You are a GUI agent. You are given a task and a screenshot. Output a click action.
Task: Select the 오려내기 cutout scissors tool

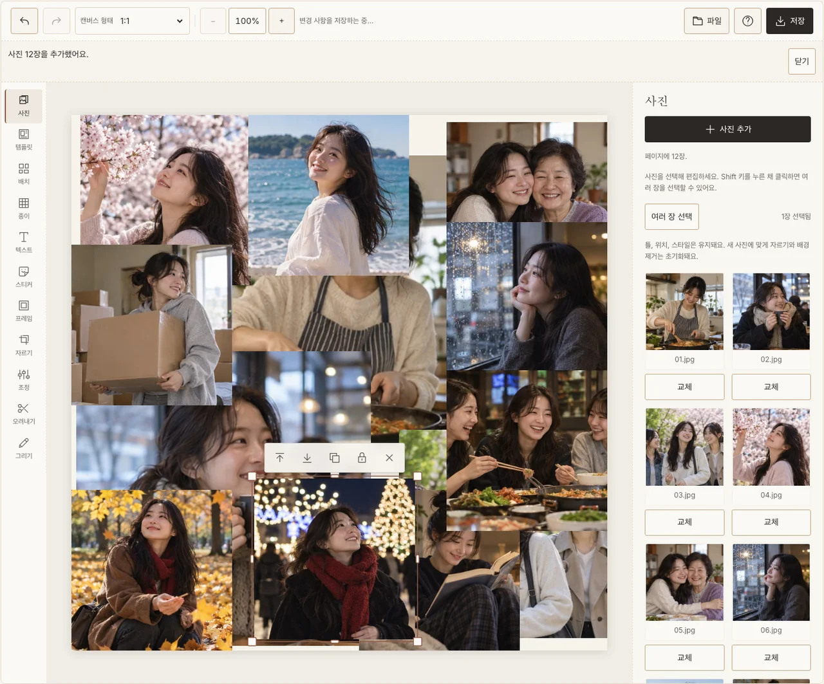[24, 414]
